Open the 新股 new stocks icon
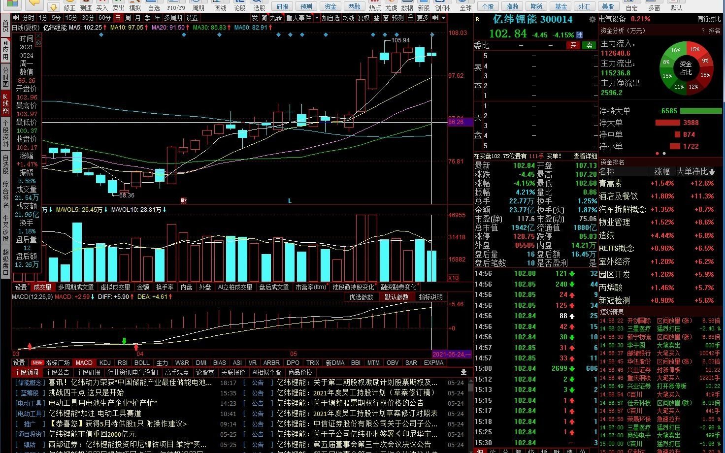 point(424,6)
